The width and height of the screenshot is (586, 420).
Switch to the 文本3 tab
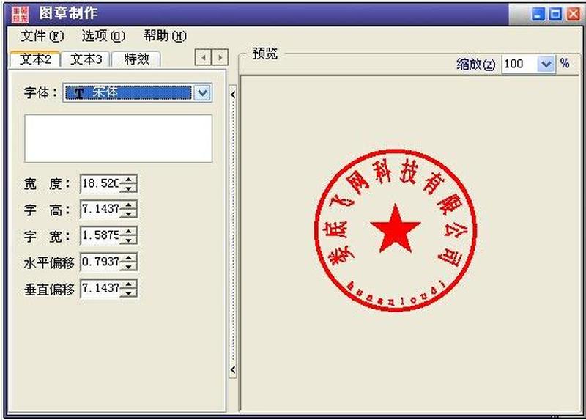86,59
